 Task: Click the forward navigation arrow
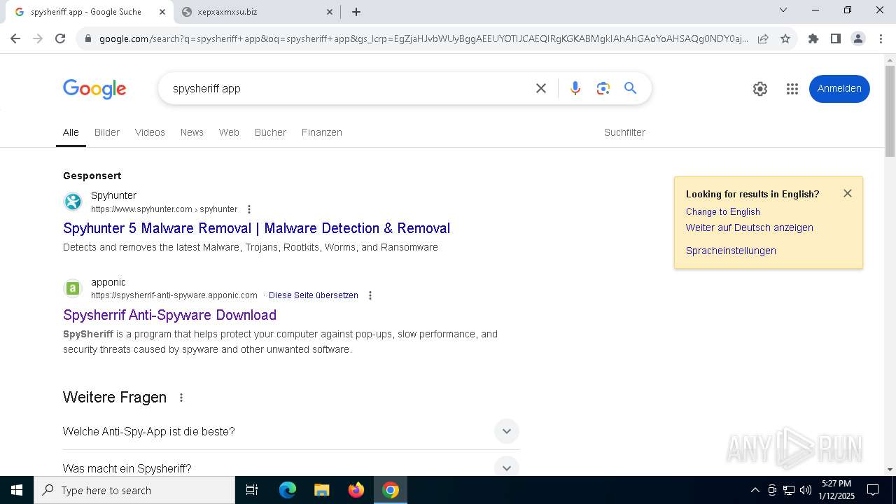tap(38, 38)
